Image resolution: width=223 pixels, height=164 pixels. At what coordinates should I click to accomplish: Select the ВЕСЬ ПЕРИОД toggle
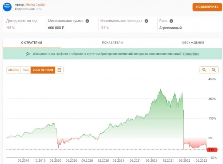(x=43, y=70)
